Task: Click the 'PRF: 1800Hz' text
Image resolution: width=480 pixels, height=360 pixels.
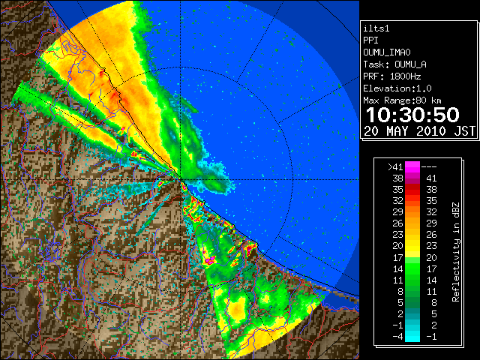Action: (x=392, y=76)
